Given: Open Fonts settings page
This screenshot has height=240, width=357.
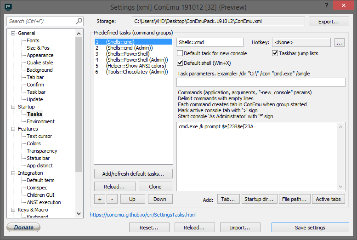Looking at the screenshot, I should point(33,40).
